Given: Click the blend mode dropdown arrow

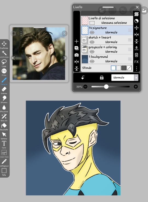Looking at the screenshot, I should [136, 78].
